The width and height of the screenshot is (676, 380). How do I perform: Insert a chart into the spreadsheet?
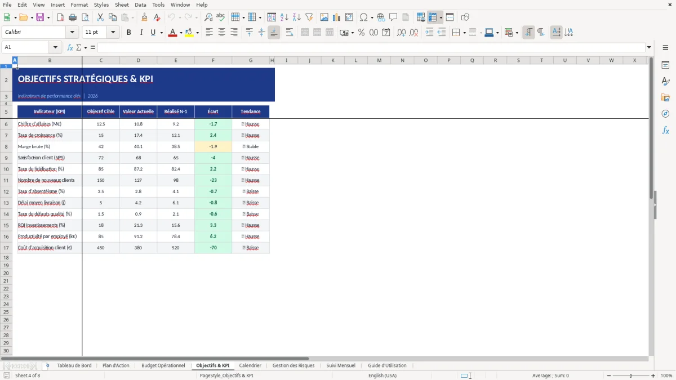coord(336,17)
